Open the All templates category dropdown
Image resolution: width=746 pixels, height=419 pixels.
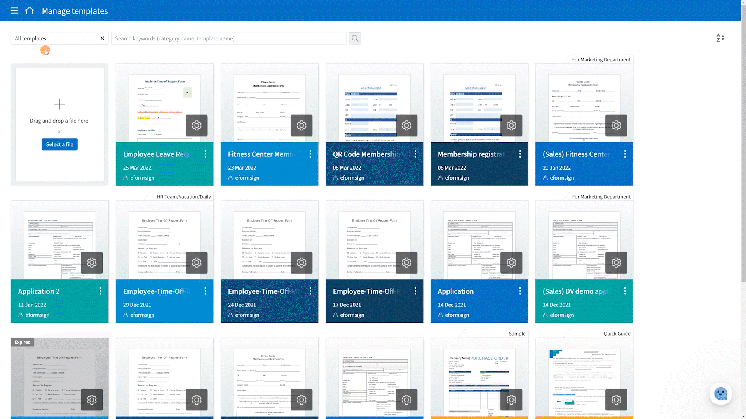pos(59,38)
